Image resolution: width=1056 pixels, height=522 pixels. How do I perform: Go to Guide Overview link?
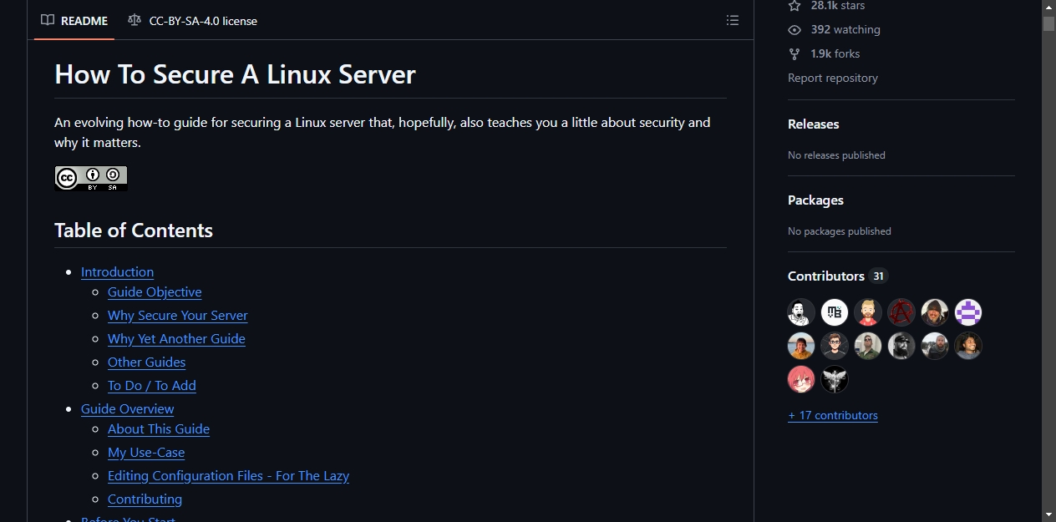tap(127, 409)
